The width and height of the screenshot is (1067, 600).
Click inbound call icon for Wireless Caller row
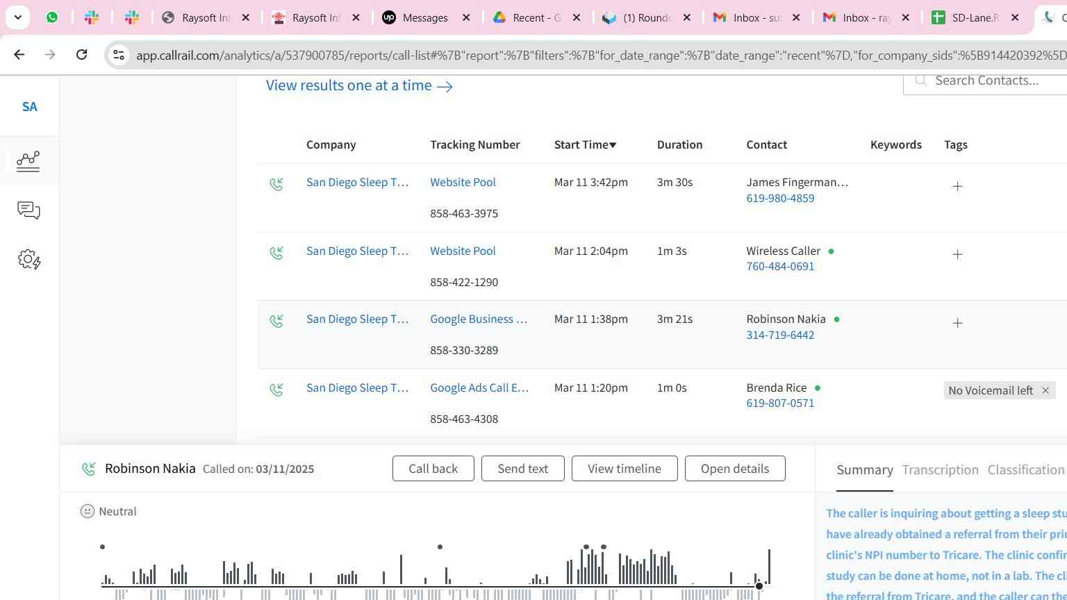point(276,253)
